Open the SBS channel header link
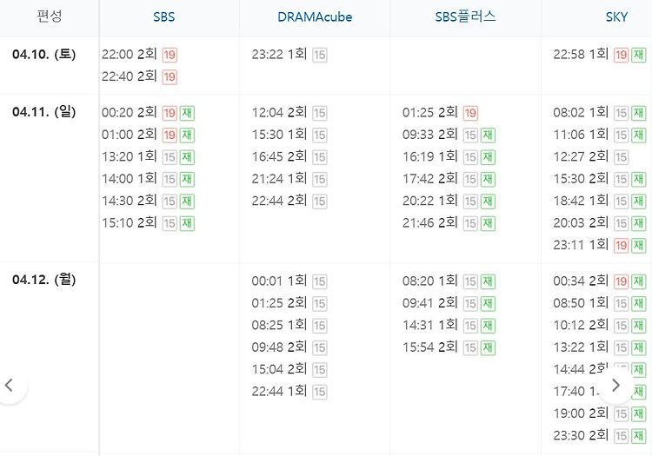The image size is (652, 456). [163, 17]
